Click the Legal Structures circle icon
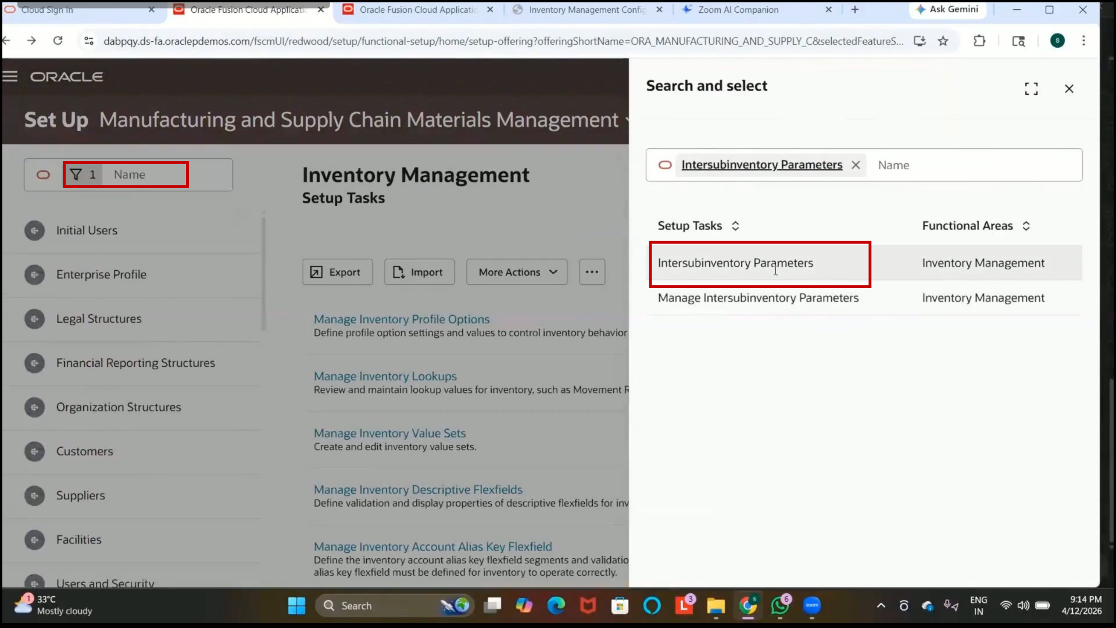The height and width of the screenshot is (628, 1116). tap(34, 319)
